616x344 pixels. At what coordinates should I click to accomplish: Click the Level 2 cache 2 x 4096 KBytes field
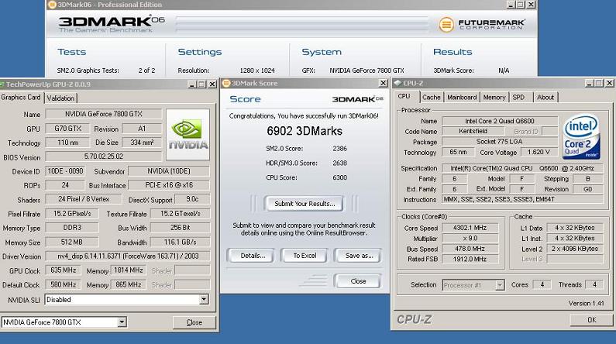click(x=575, y=249)
